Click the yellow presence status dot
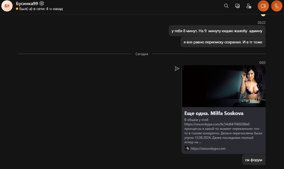The width and height of the screenshot is (284, 169). tap(17, 9)
